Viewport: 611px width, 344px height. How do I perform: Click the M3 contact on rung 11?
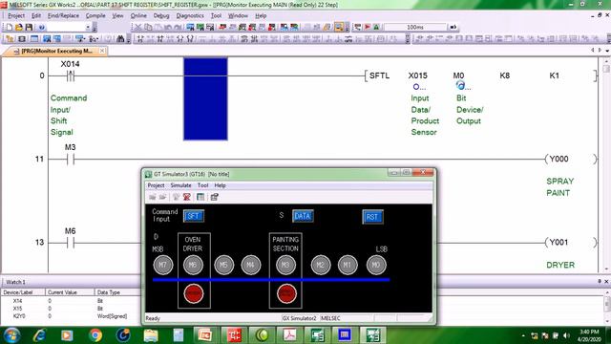tap(70, 159)
